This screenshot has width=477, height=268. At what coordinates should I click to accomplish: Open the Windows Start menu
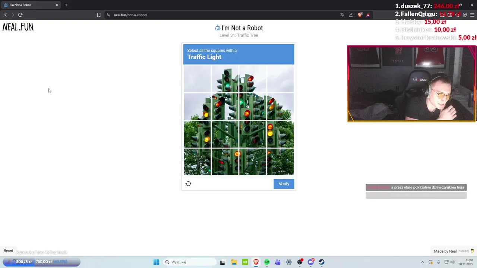pos(156,262)
